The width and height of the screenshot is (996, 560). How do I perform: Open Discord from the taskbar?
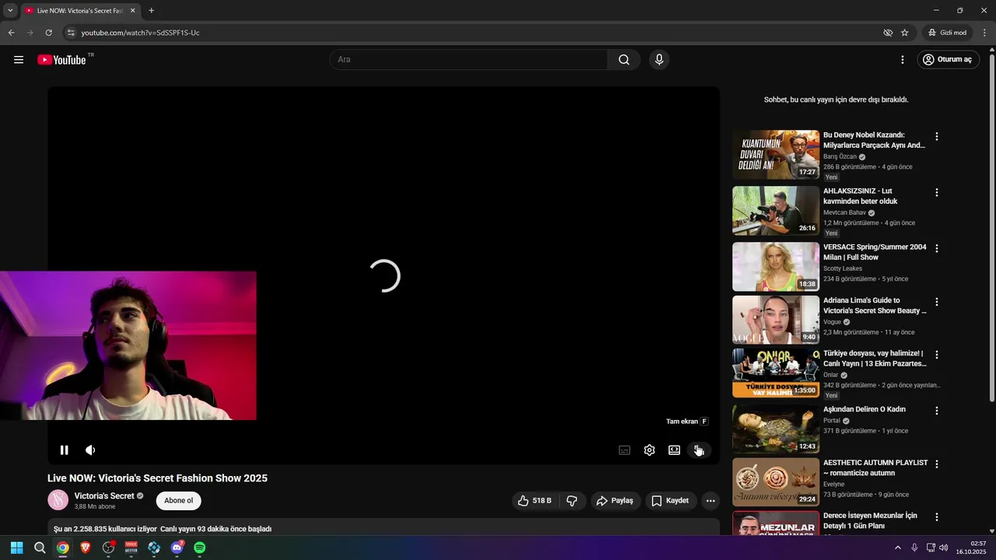click(x=177, y=548)
